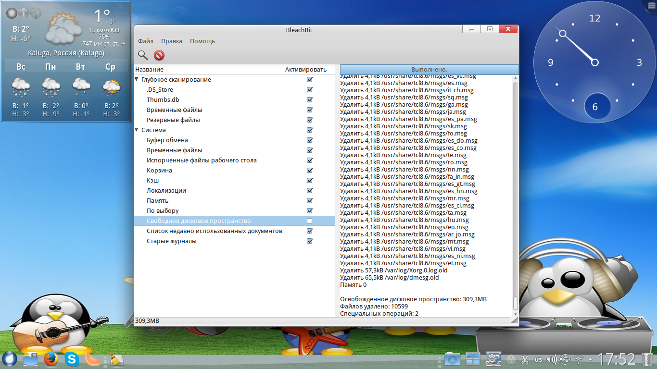Expand hidden system tray icons arrow
The height and width of the screenshot is (369, 657).
pyautogui.click(x=590, y=359)
